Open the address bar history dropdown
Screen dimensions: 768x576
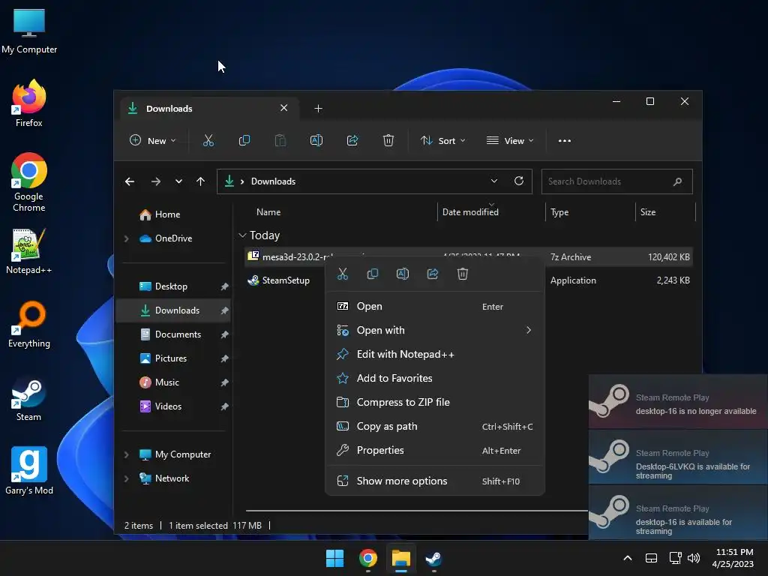pyautogui.click(x=493, y=181)
